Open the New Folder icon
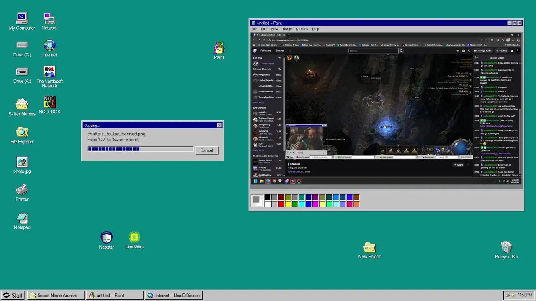 369,250
